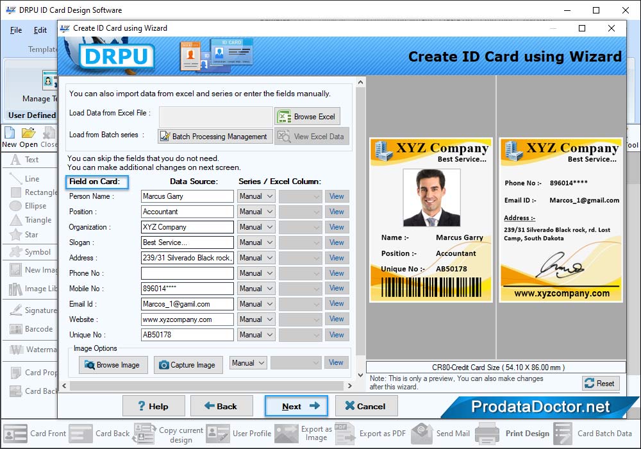Click the Manage Template icon

click(x=50, y=80)
